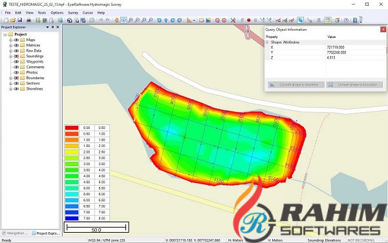Click Convert shape to boundary button

point(354,84)
